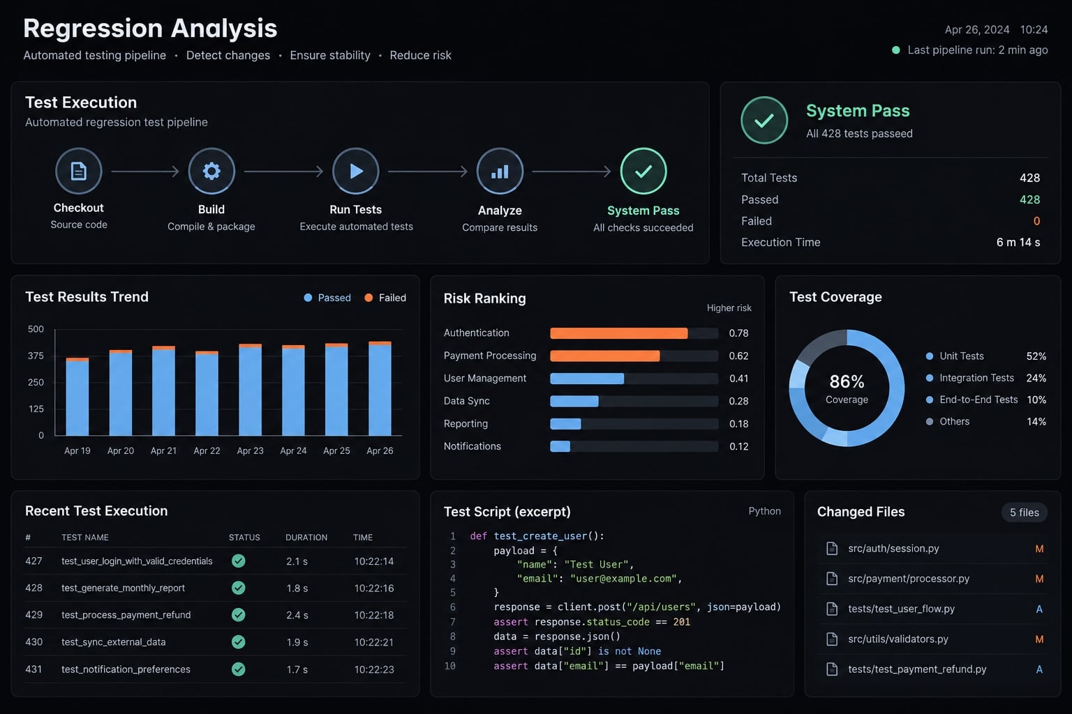This screenshot has height=714, width=1072.
Task: Click the A status for tests/test_user_flow.py
Action: coord(1039,609)
